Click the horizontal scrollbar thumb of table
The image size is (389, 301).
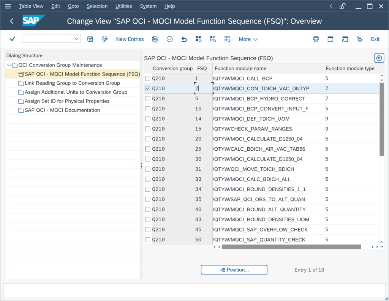pyautogui.click(x=291, y=247)
